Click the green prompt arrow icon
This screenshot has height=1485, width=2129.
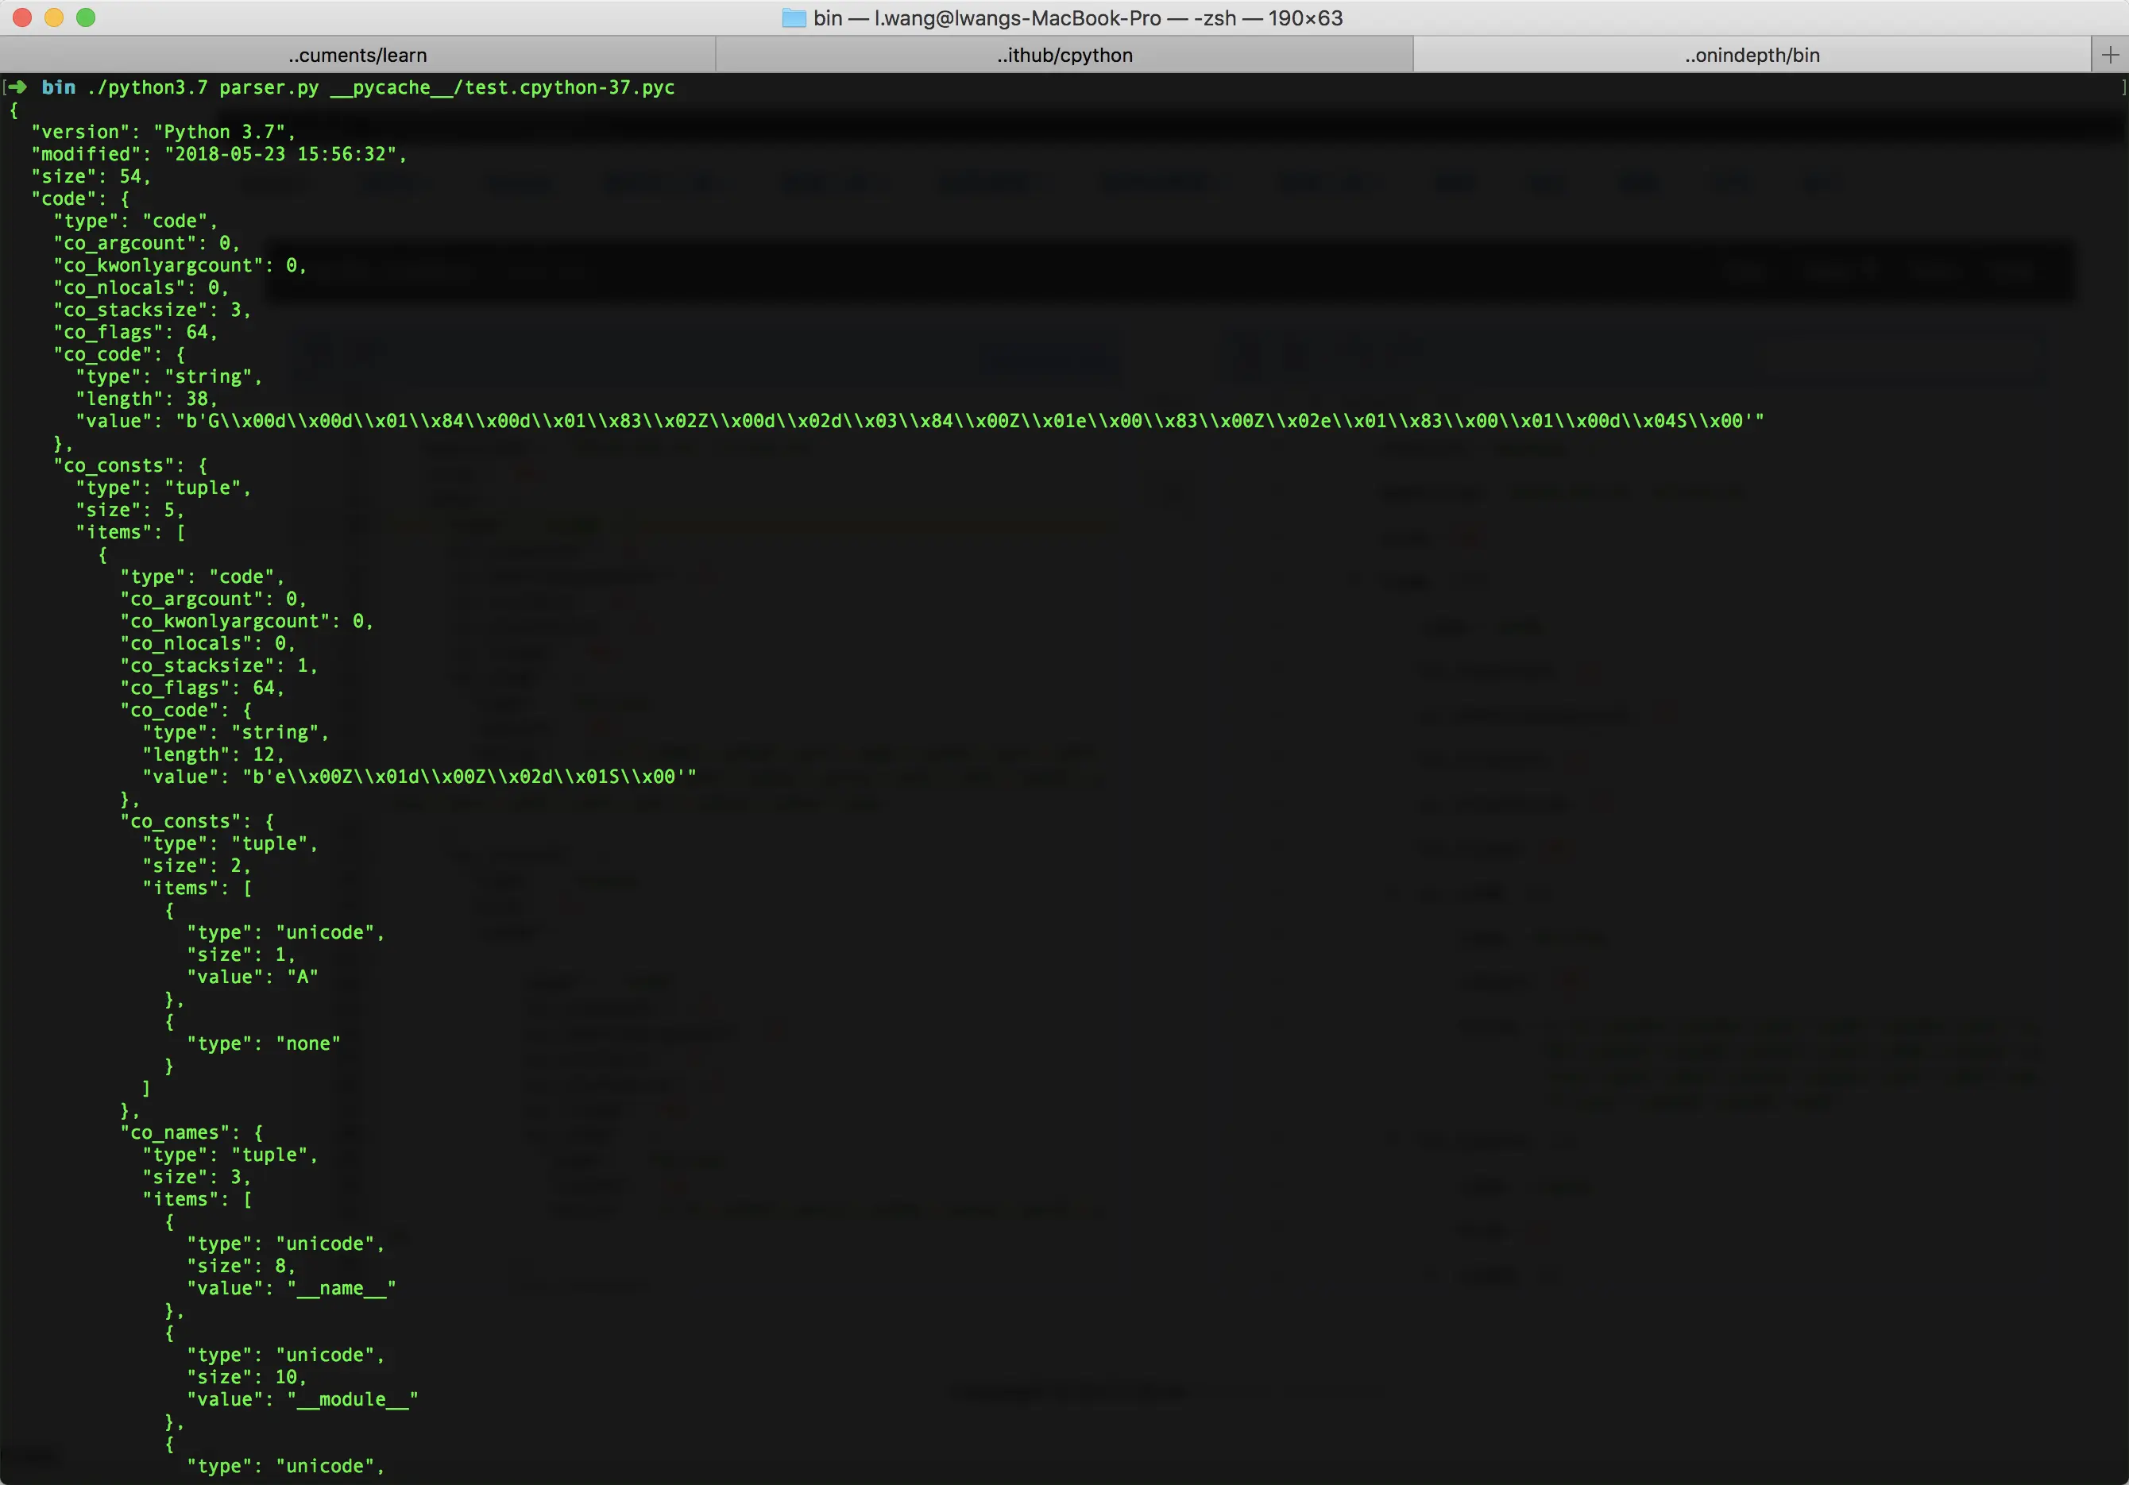(17, 87)
